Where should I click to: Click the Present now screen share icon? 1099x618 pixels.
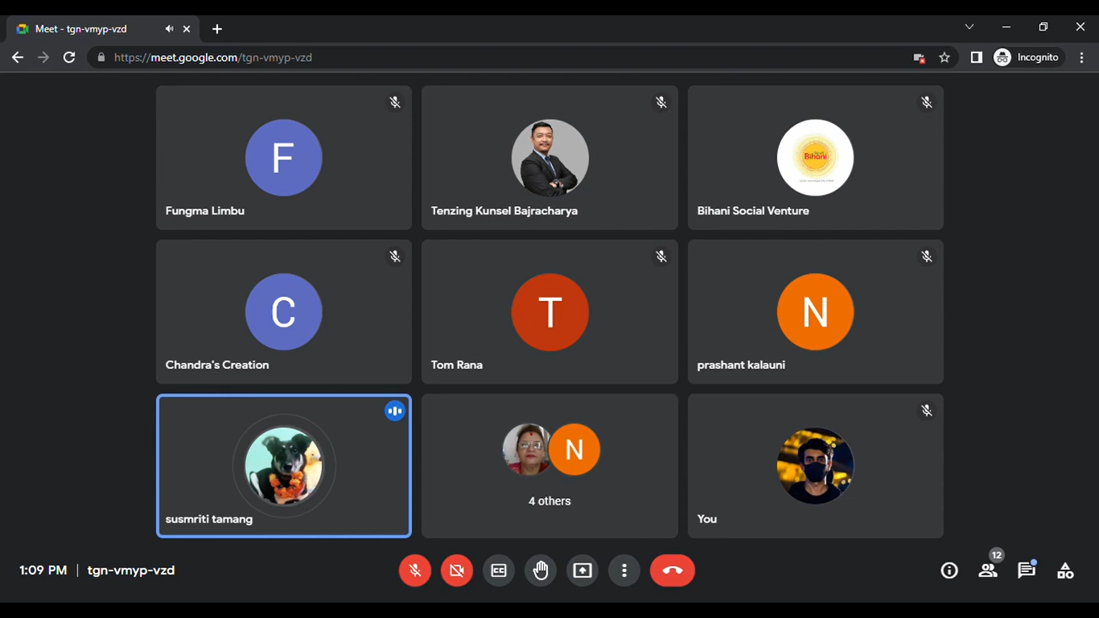582,571
